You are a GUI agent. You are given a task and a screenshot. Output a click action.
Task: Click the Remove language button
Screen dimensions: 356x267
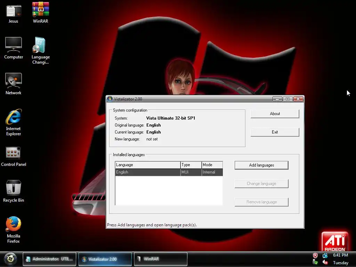261,202
